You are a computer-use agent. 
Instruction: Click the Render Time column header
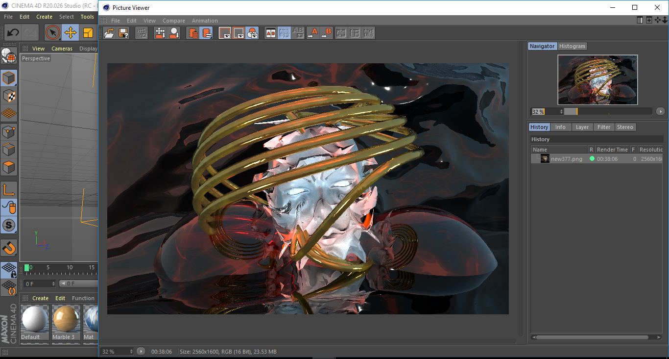pos(612,150)
